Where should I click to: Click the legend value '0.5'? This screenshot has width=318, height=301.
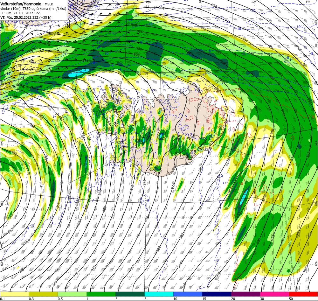[x=60, y=299]
